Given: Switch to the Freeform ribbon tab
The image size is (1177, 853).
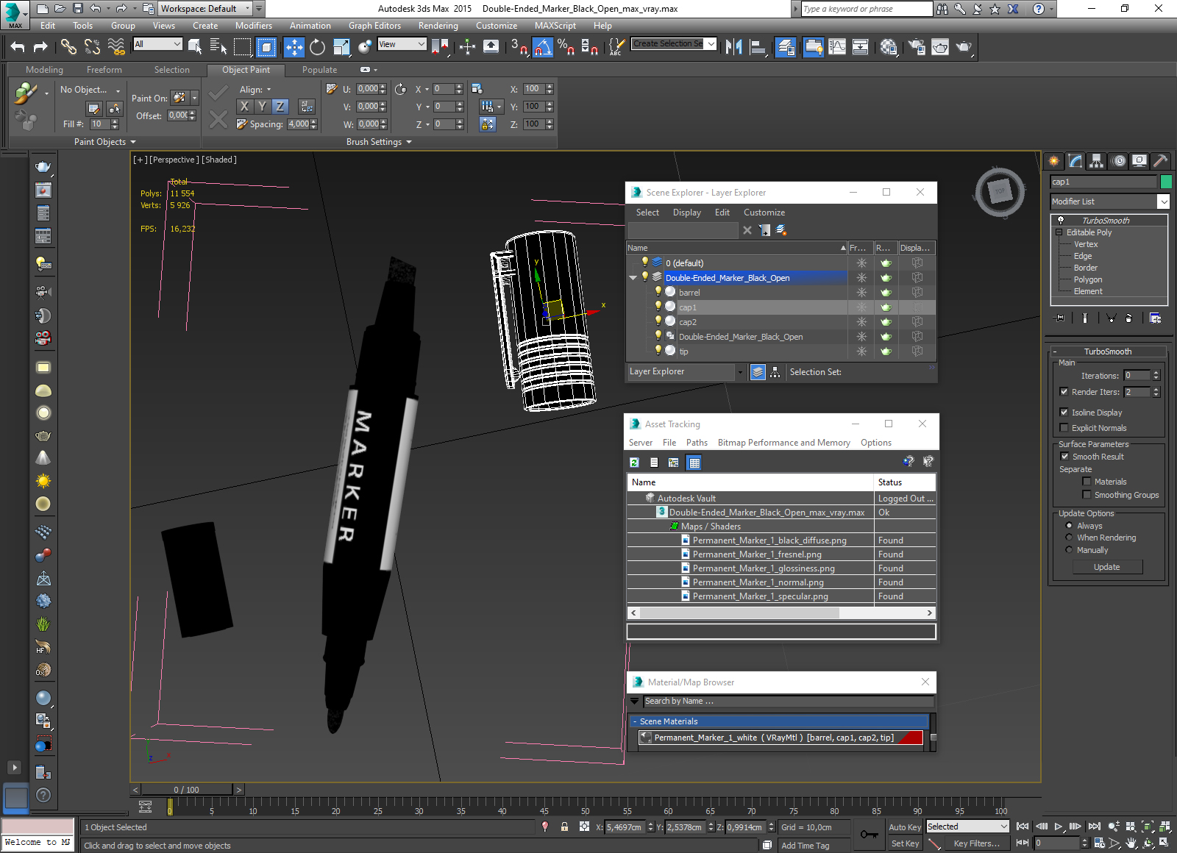Looking at the screenshot, I should point(104,70).
